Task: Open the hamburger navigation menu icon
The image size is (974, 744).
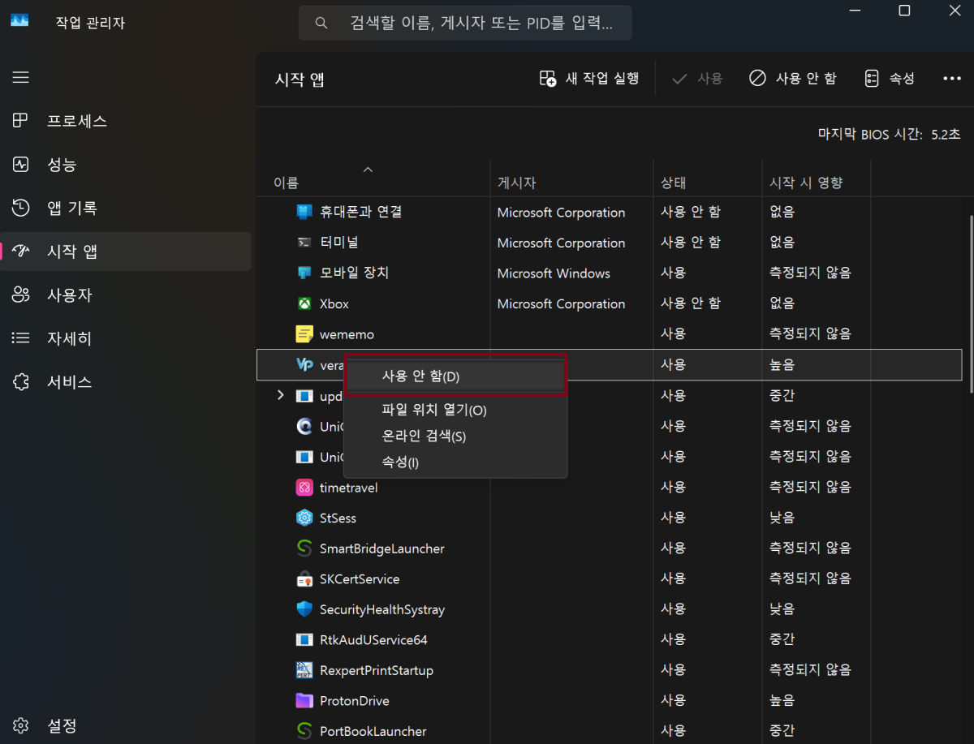Action: 21,77
